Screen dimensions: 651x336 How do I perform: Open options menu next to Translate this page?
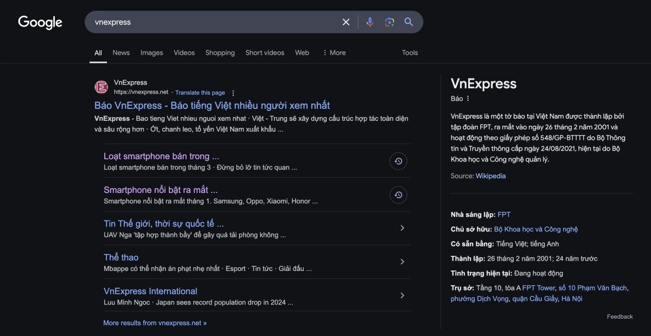click(233, 93)
